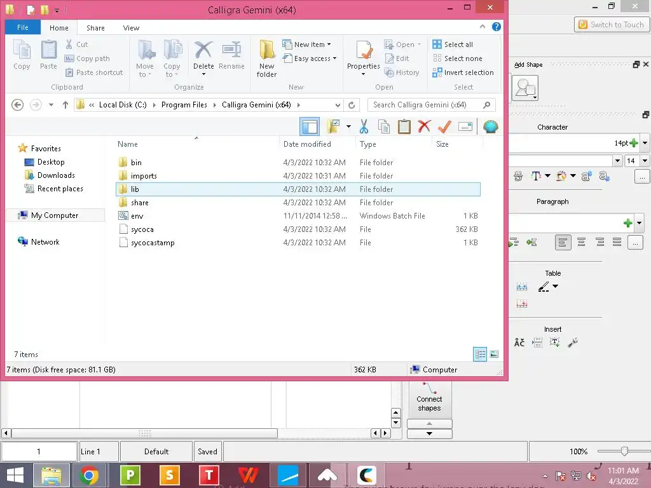Image resolution: width=651 pixels, height=488 pixels.
Task: Click superscript icon in Character panel
Action: 586,176
